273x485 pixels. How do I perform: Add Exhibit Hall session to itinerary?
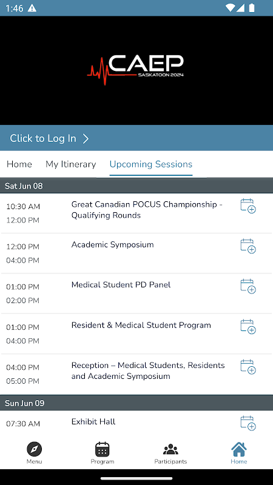pyautogui.click(x=248, y=423)
